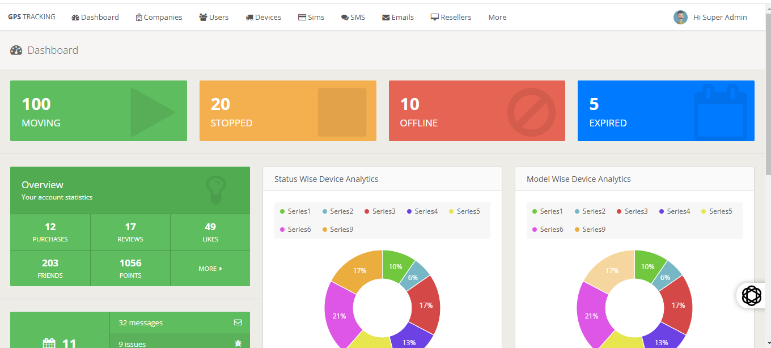Click the lightbulb icon in Overview panel
The image size is (771, 348).
(216, 190)
